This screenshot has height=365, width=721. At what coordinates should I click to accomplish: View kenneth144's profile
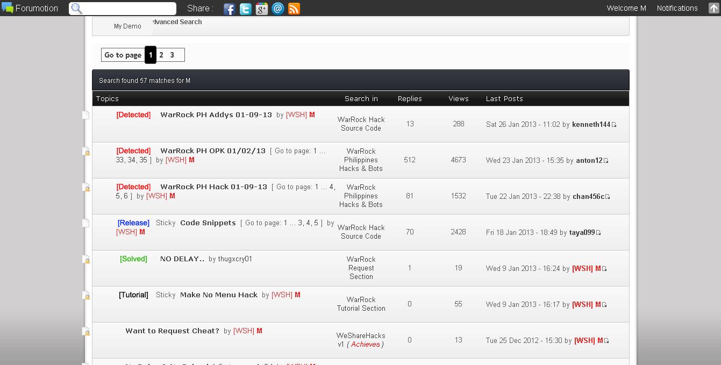pos(591,125)
